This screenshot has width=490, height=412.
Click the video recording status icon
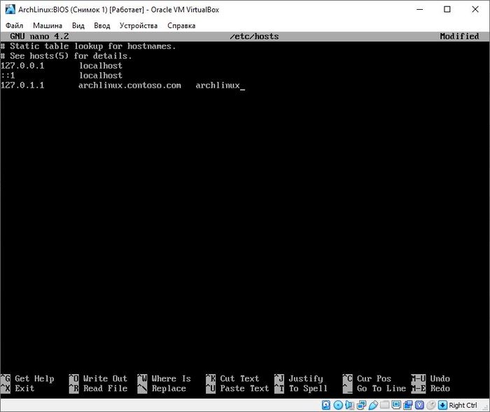[x=408, y=405]
